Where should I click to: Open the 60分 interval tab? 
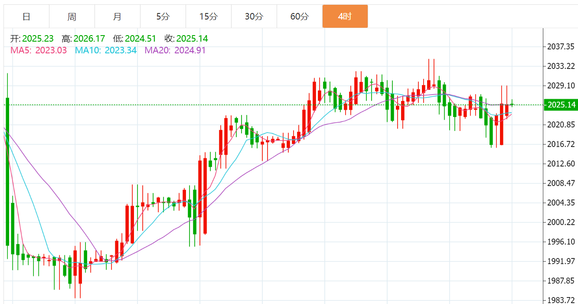point(300,16)
